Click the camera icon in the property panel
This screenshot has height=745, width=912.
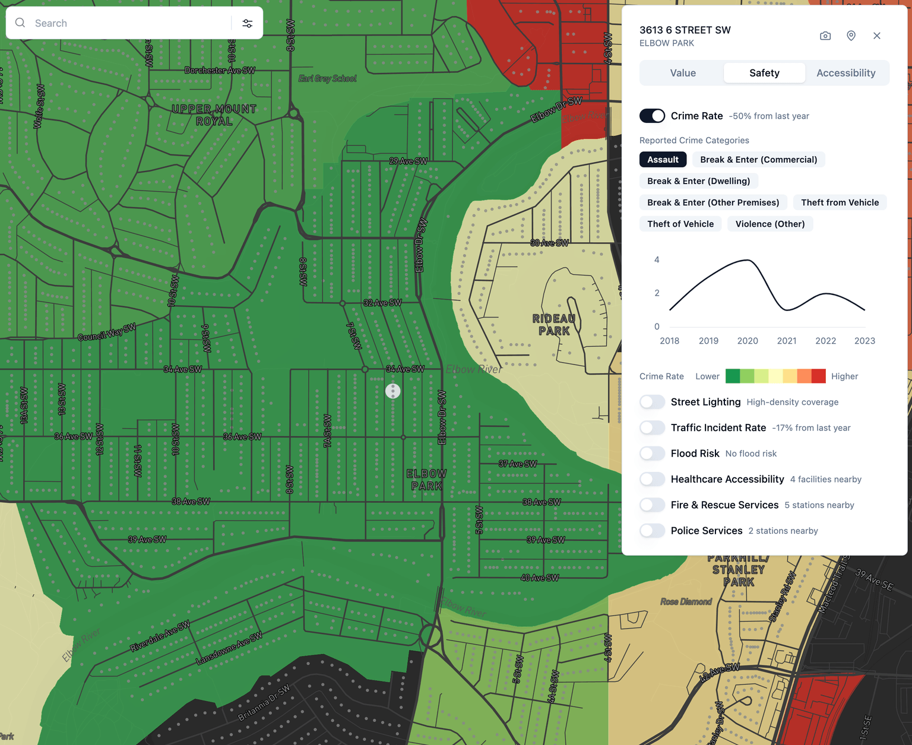coord(825,36)
